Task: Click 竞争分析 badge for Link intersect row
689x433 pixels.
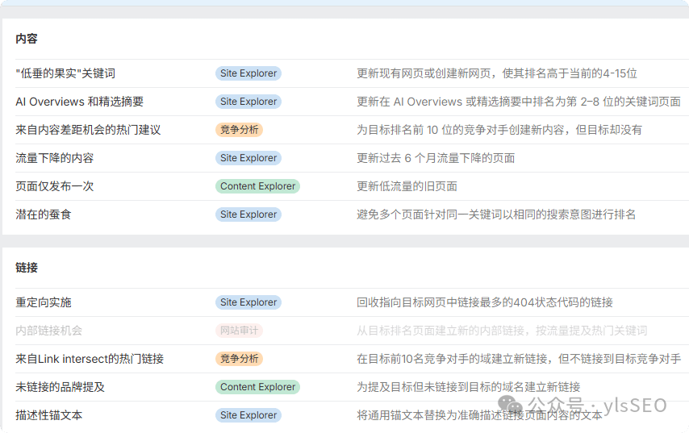Action: (239, 359)
